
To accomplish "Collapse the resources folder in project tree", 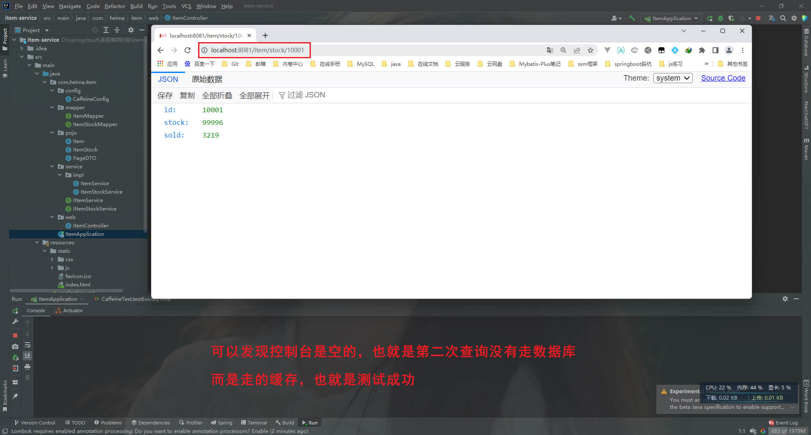I will [37, 242].
